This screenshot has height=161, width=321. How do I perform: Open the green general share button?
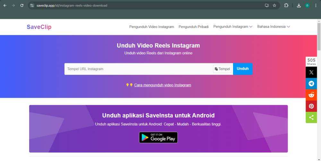tap(311, 117)
